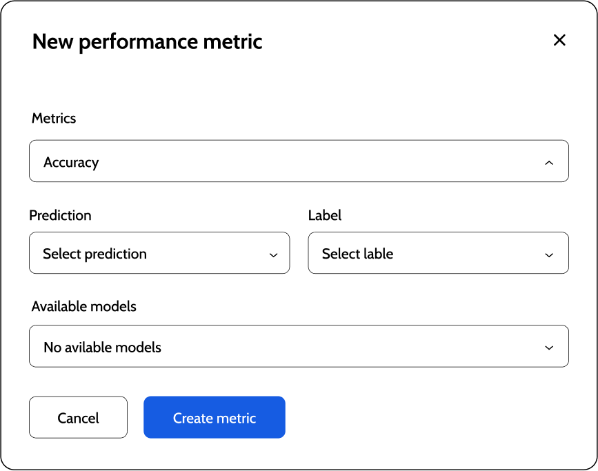Click the chevron arrow in the Label dropdown

point(549,254)
